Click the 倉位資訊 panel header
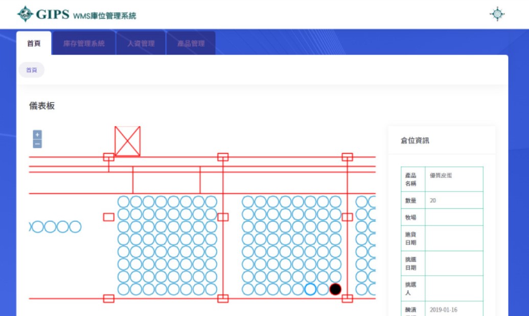 point(415,140)
